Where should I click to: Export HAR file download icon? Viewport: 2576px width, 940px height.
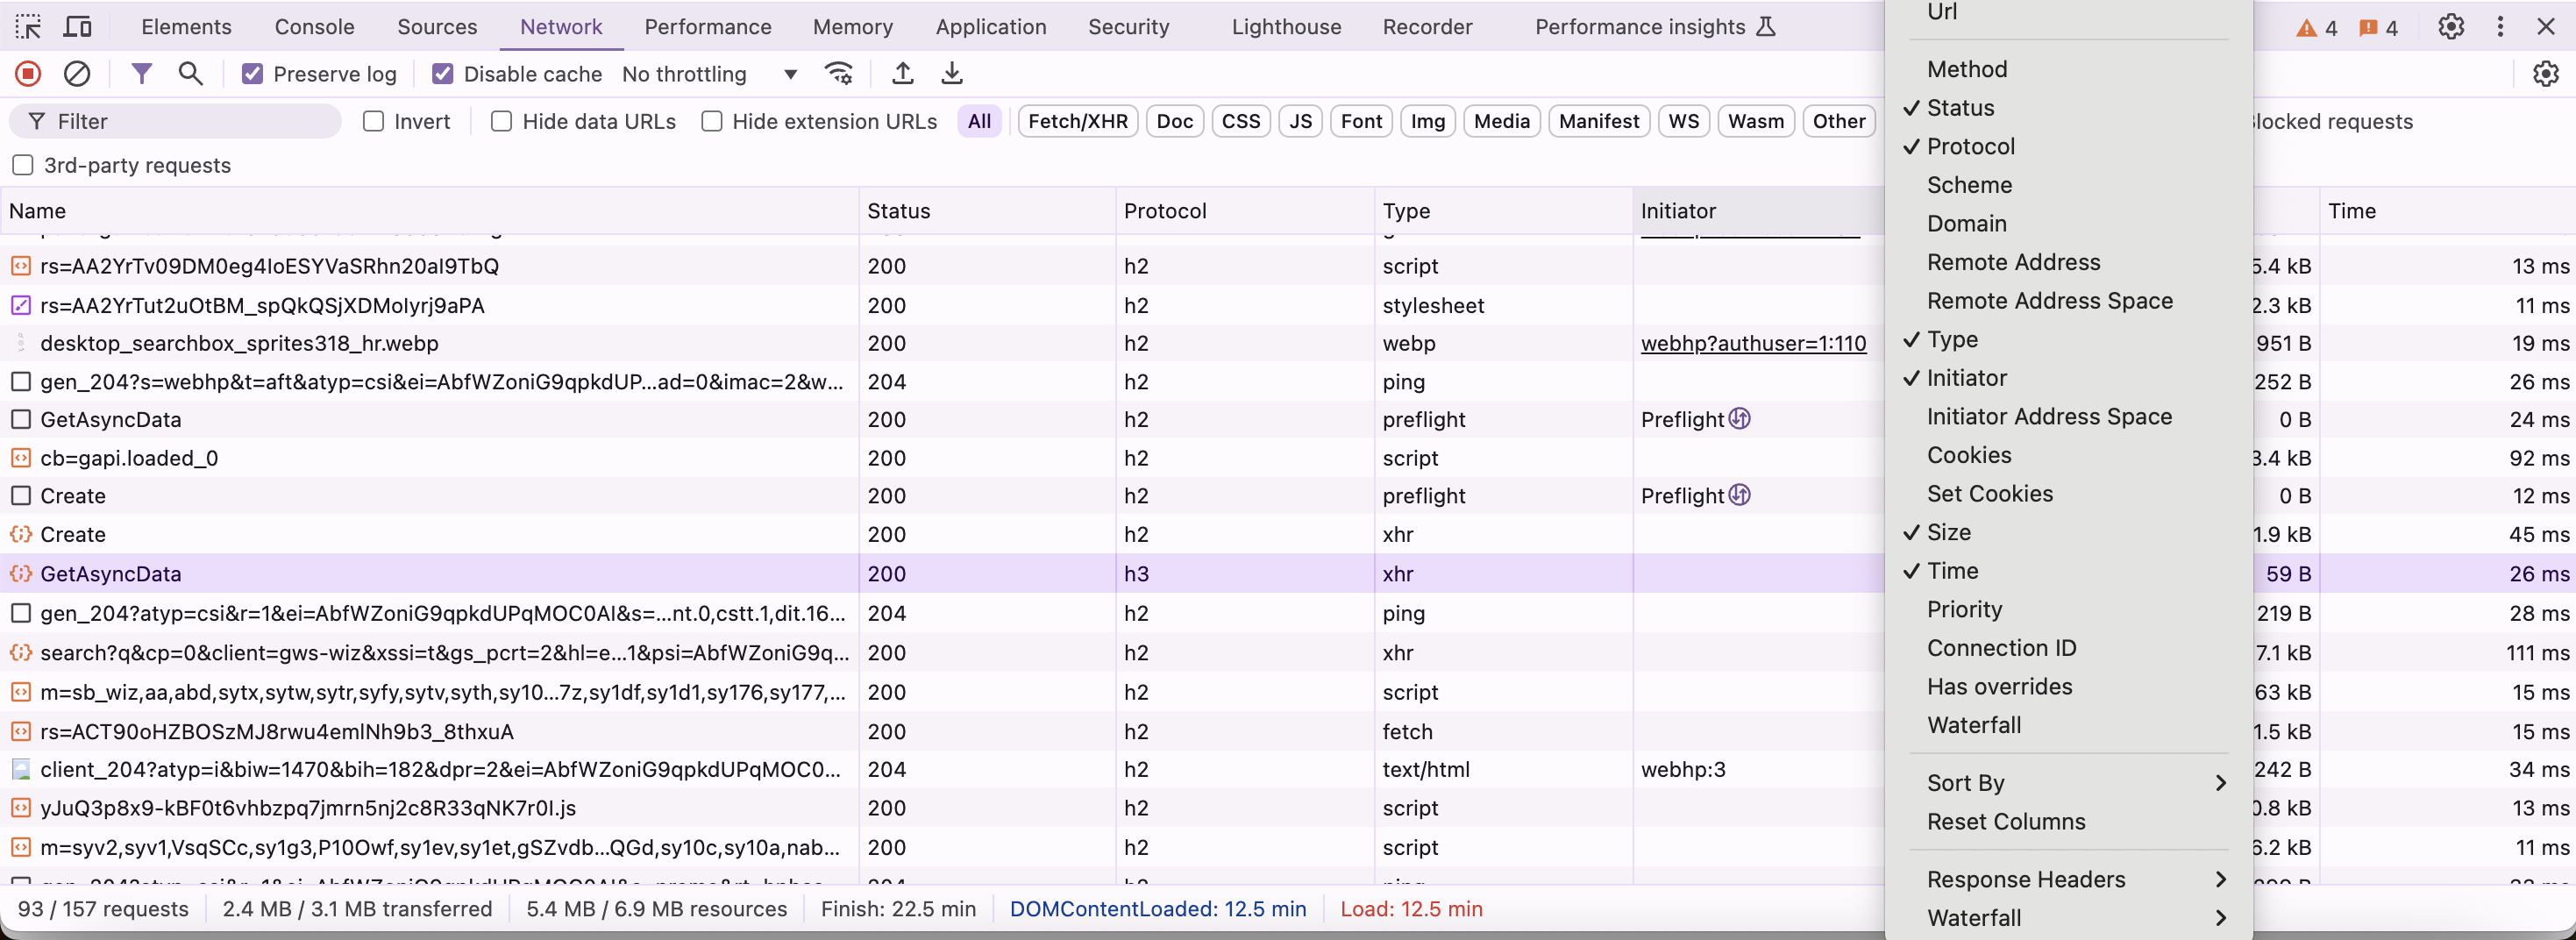[x=952, y=73]
